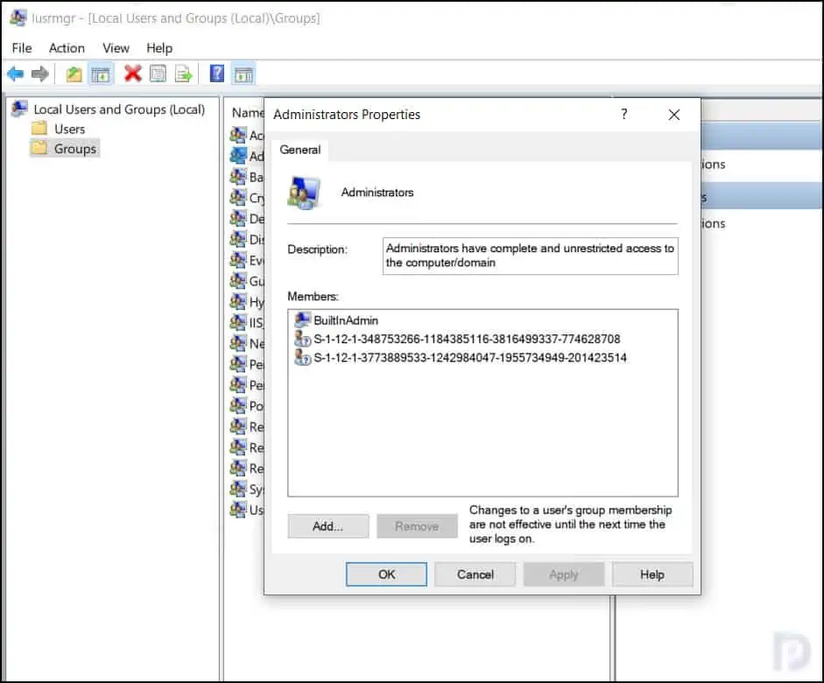Image resolution: width=824 pixels, height=683 pixels.
Task: Select the group row starting with Hy
Action: (247, 302)
